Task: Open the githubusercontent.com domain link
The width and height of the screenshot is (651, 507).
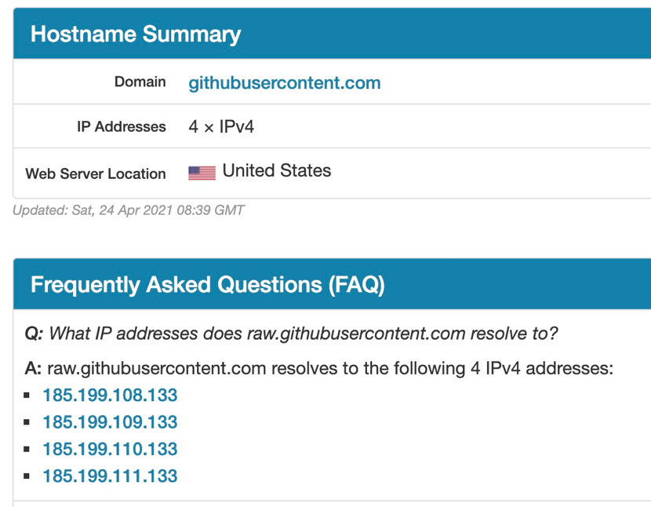Action: point(285,82)
